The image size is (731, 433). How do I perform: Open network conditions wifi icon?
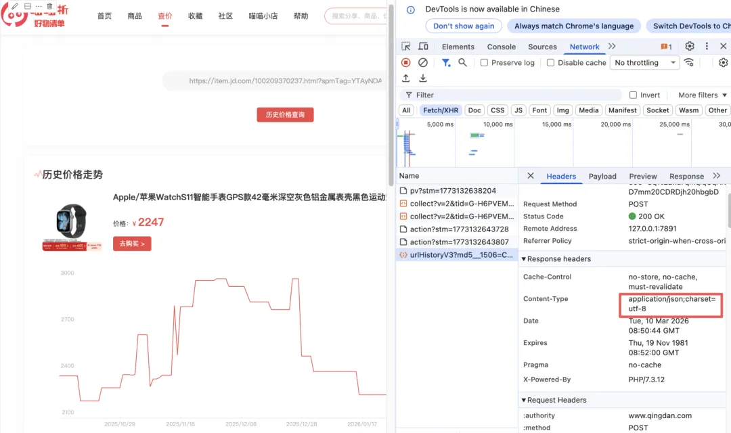click(688, 62)
